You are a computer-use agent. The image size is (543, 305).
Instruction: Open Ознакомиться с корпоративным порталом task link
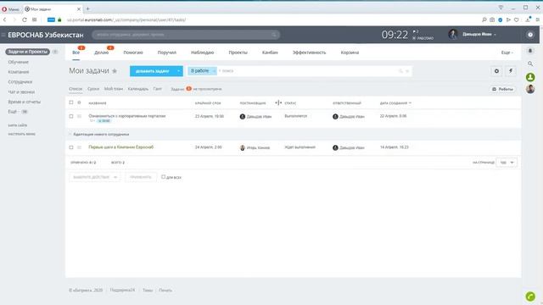[127, 116]
